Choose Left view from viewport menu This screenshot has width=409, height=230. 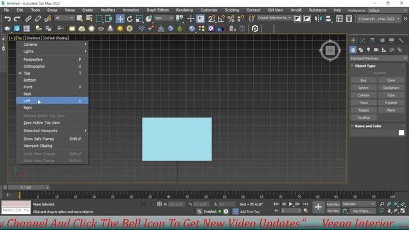pos(52,101)
